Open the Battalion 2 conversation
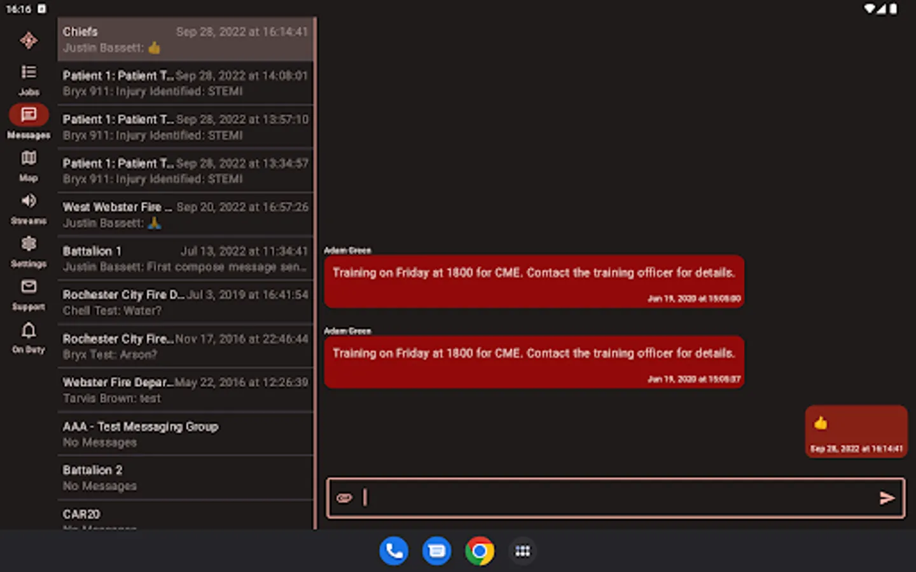 (185, 478)
